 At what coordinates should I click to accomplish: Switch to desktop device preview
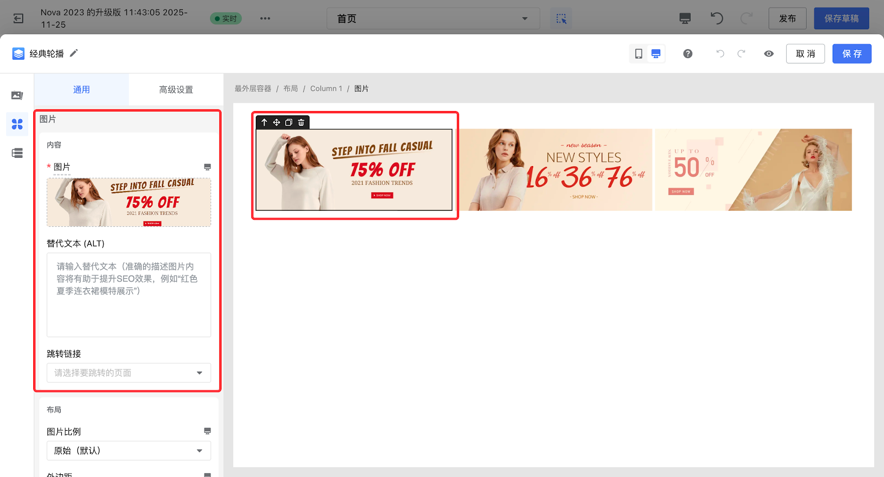[x=656, y=54]
